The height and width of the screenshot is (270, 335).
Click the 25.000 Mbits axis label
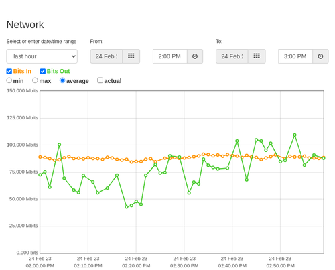[23, 226]
